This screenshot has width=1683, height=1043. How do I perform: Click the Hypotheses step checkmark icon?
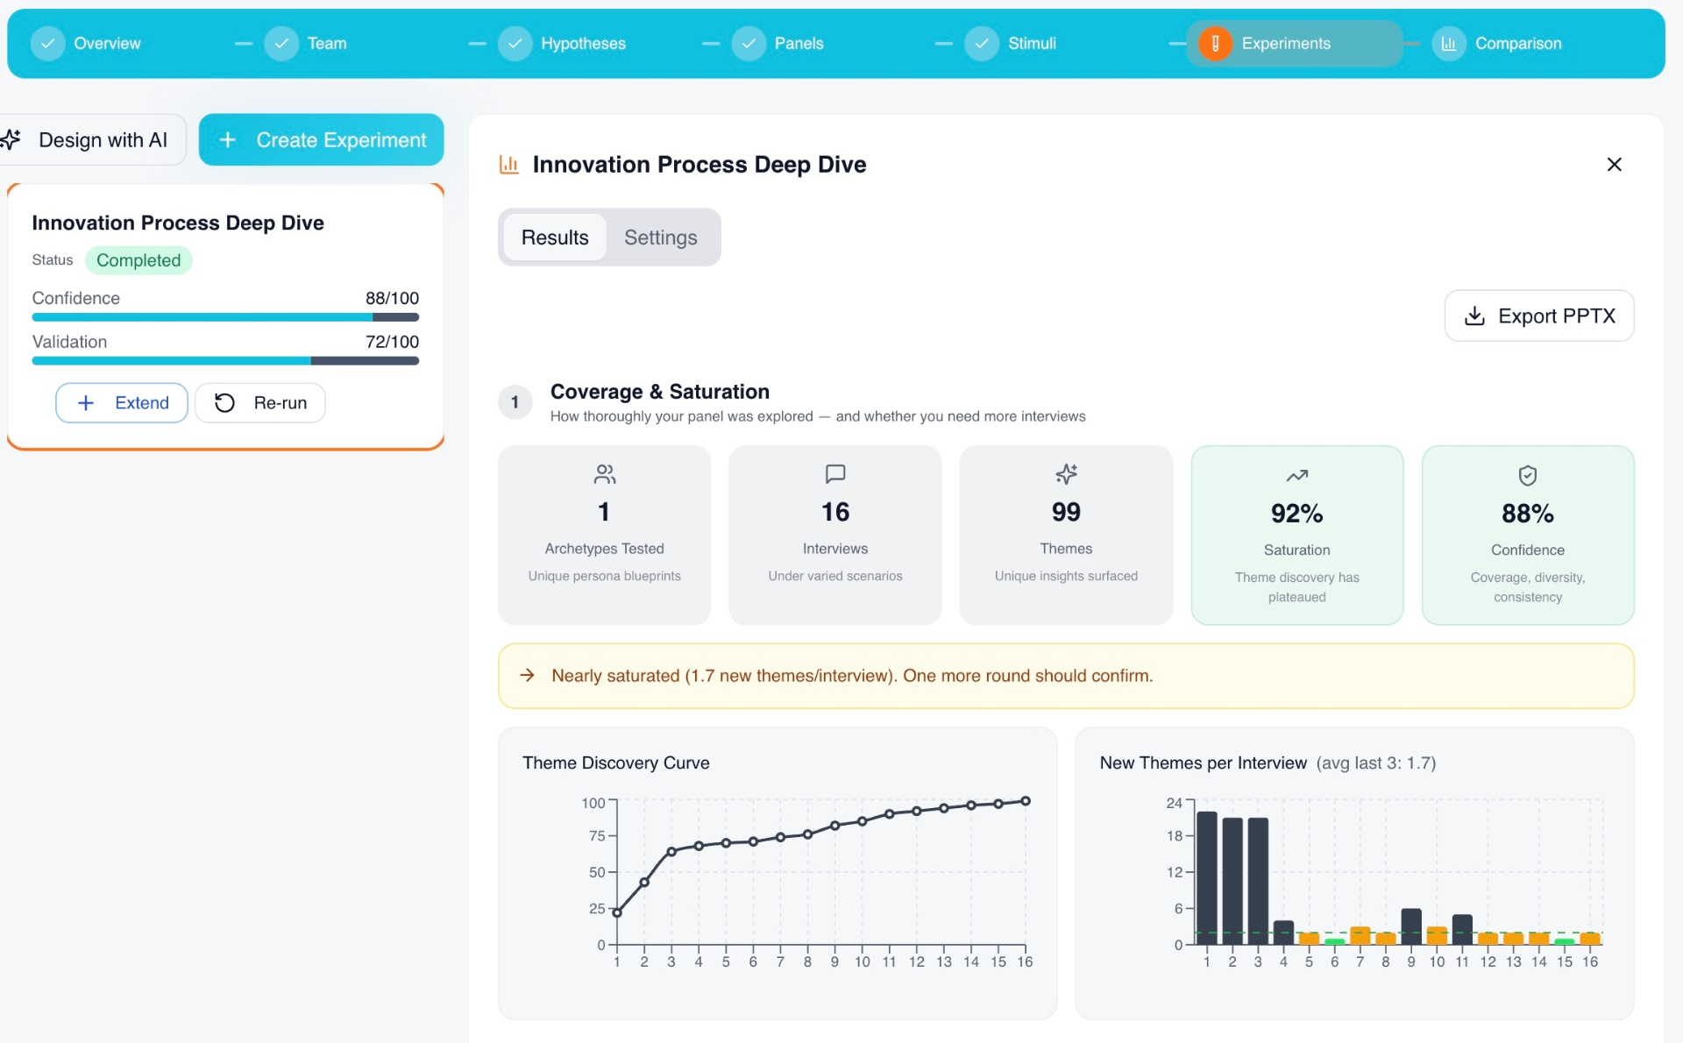[515, 43]
